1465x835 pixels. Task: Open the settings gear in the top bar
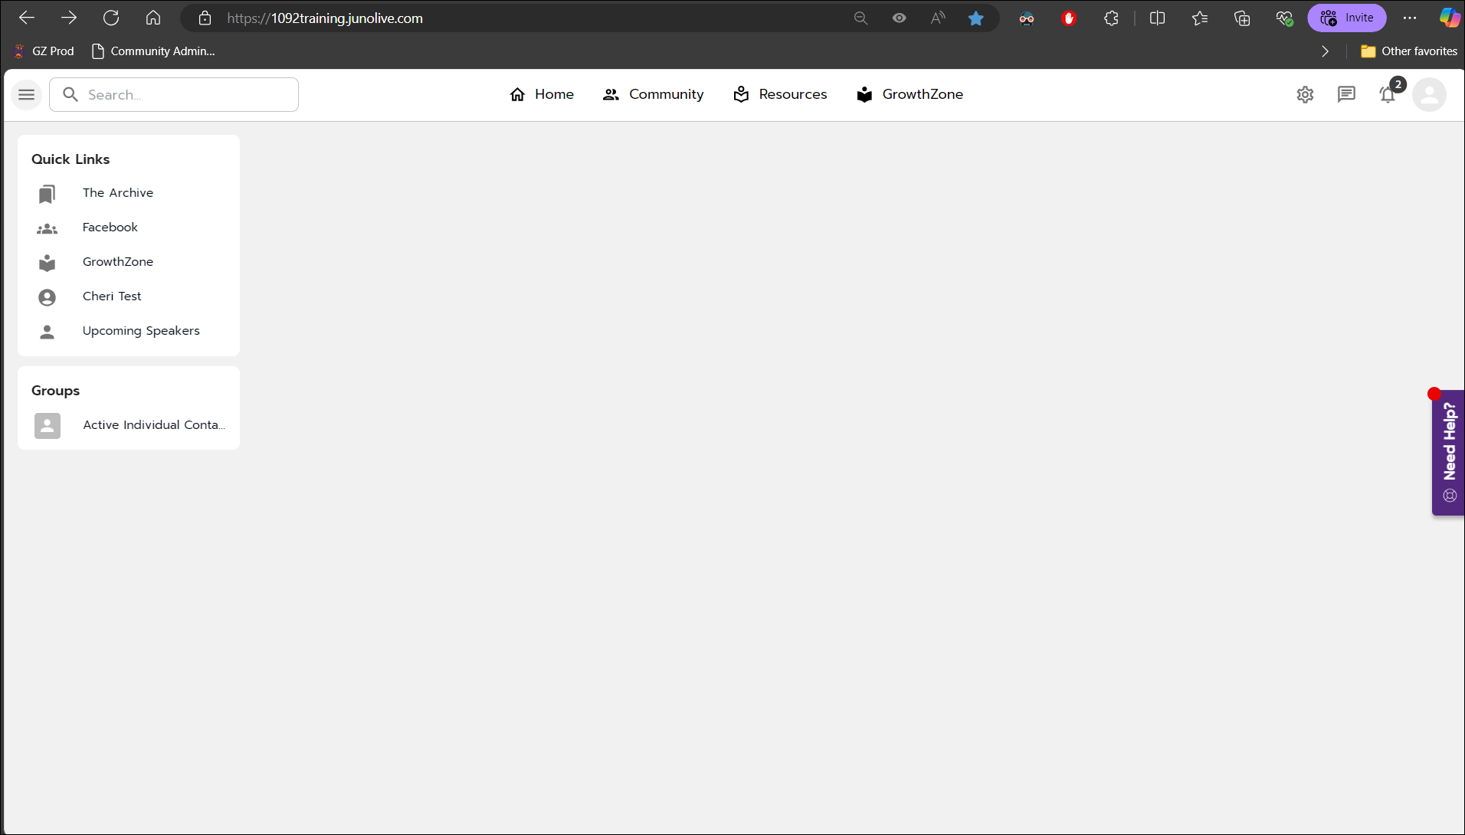[1306, 94]
